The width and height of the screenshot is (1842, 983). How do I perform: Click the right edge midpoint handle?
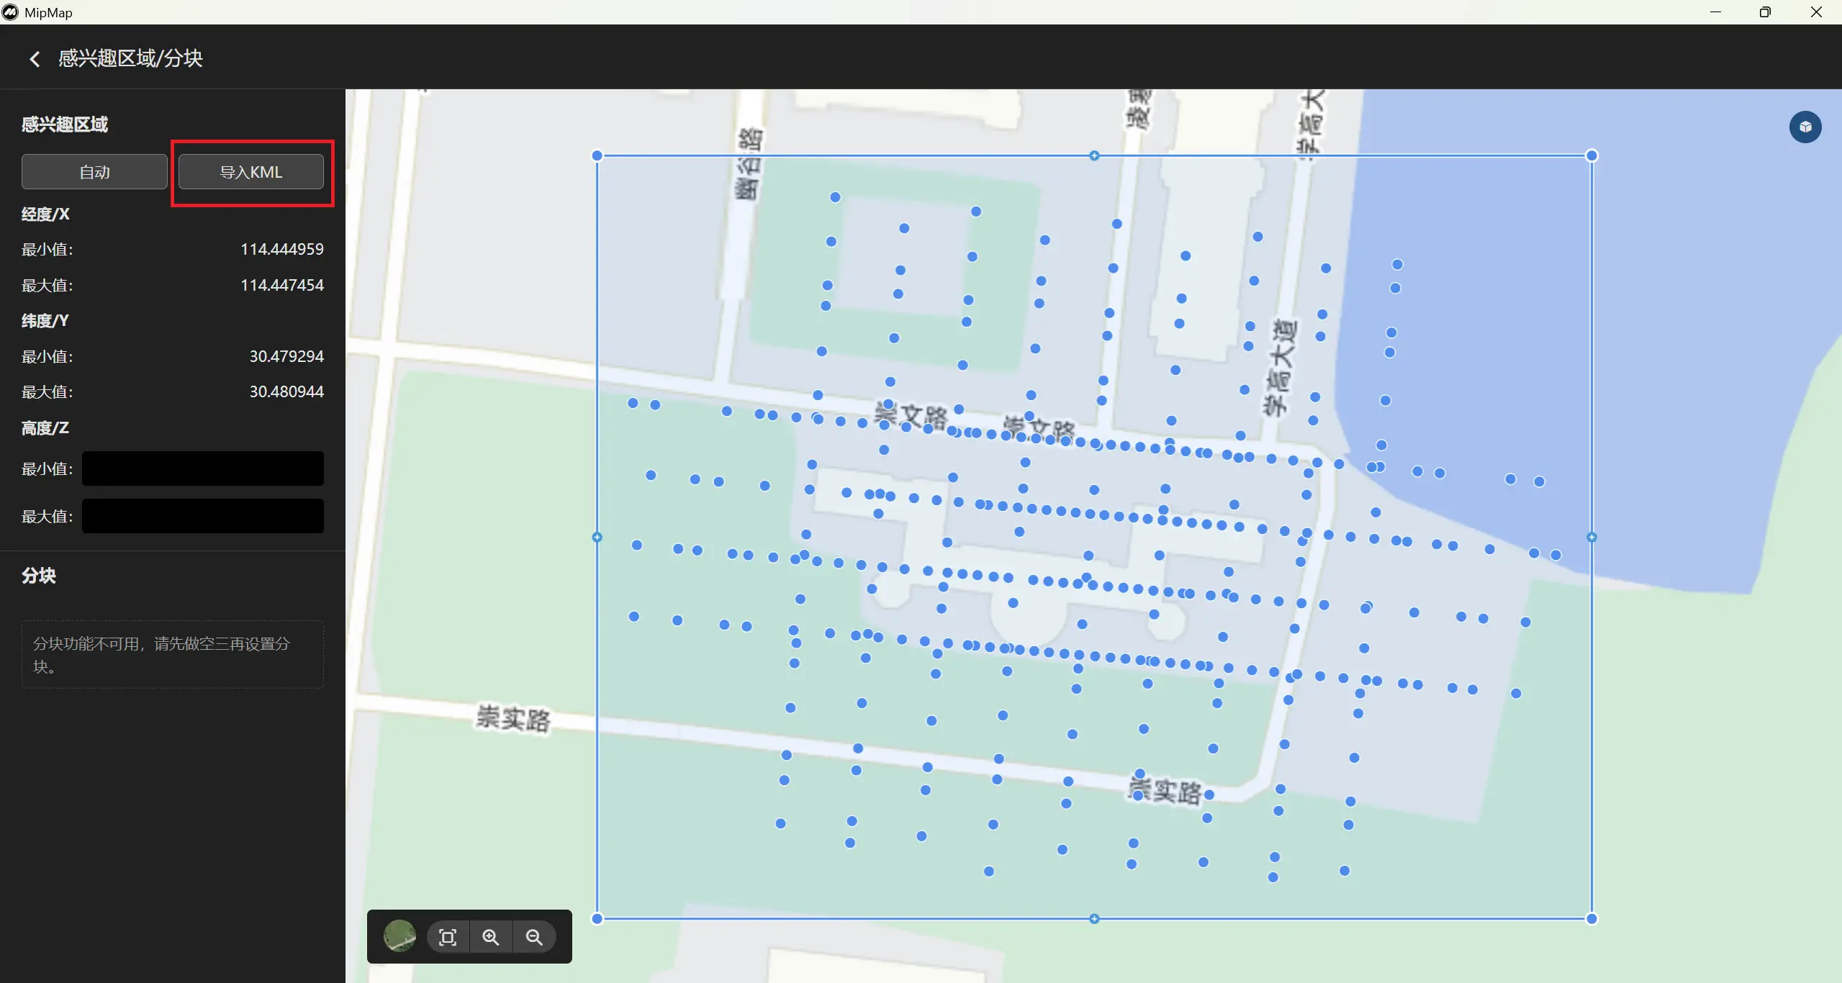(1592, 537)
